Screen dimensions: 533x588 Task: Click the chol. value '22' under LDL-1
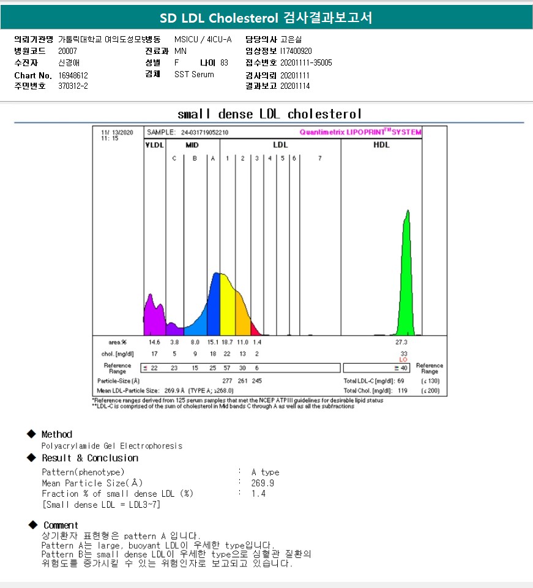pyautogui.click(x=227, y=354)
